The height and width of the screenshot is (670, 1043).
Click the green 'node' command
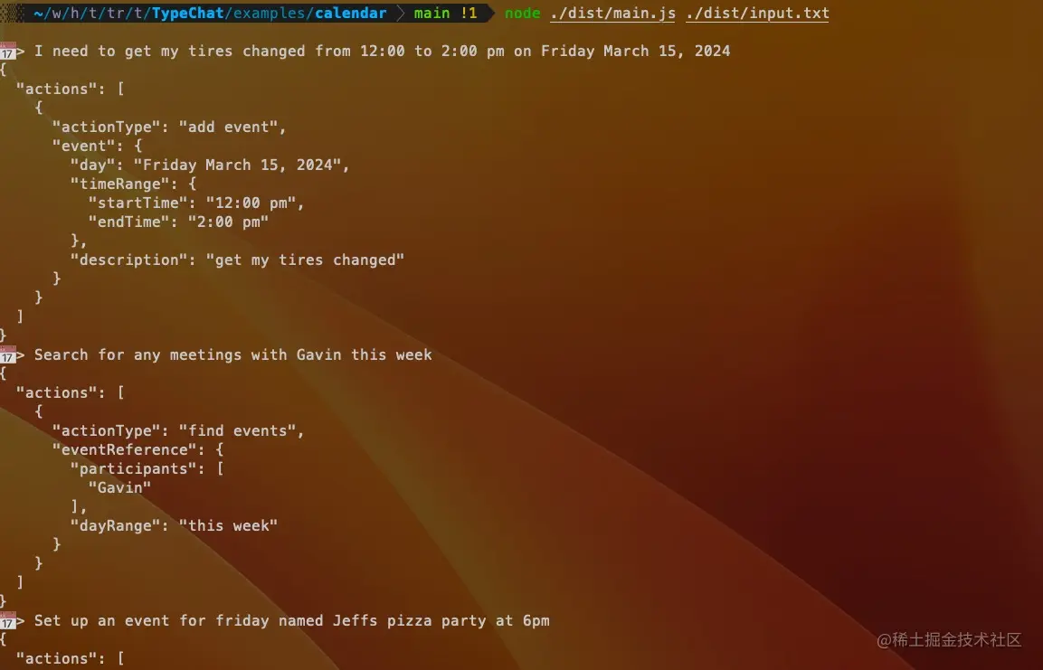522,13
